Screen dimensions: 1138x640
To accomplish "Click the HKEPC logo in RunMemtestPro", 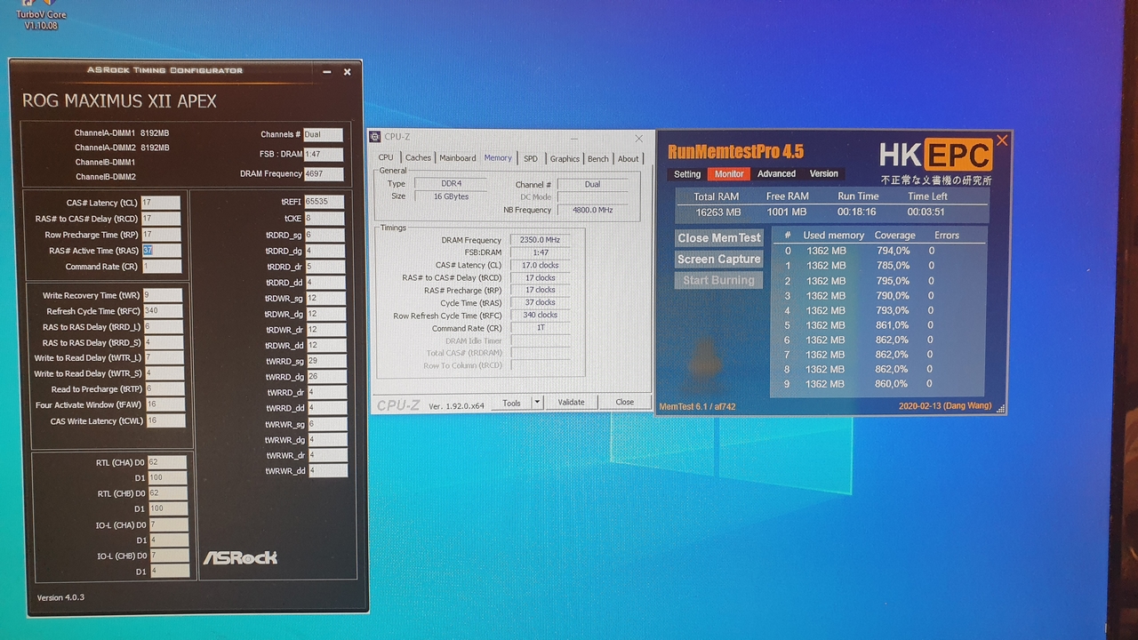I will 935,156.
